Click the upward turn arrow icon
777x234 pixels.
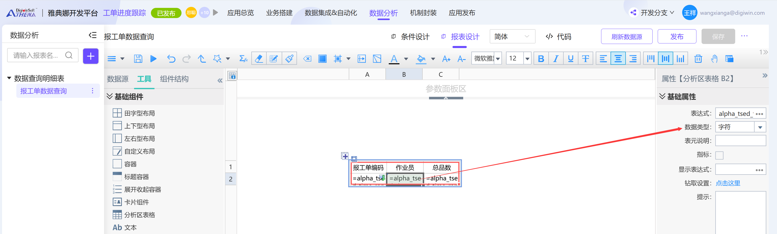201,59
